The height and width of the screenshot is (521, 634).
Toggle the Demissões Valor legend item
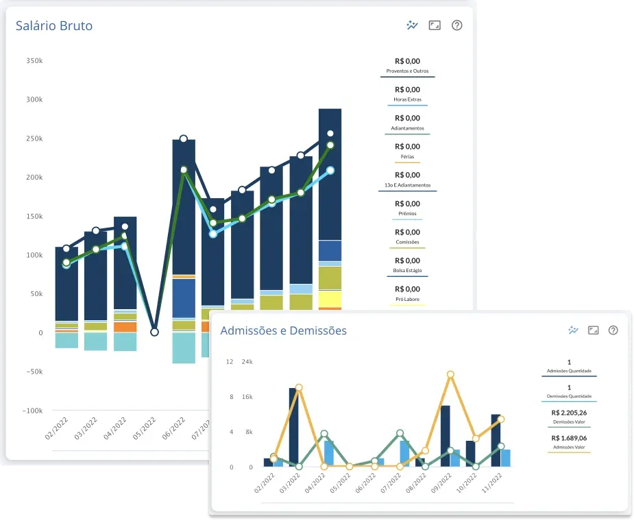coord(570,417)
